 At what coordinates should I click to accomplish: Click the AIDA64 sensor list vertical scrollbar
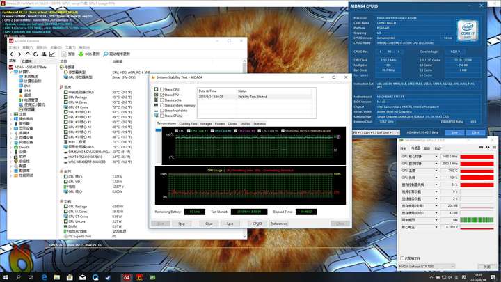point(245,149)
